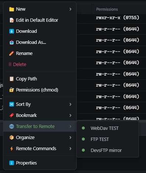The image size is (146, 173).
Task: Click the Edit in Default Editor document icon
Action: coord(11,20)
